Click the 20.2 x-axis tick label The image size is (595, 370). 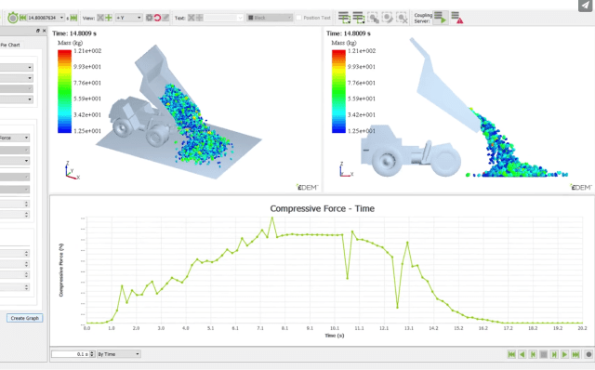[x=582, y=328]
